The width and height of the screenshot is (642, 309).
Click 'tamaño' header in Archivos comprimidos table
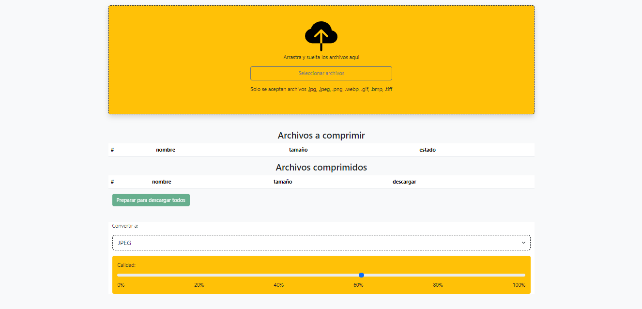pos(283,182)
